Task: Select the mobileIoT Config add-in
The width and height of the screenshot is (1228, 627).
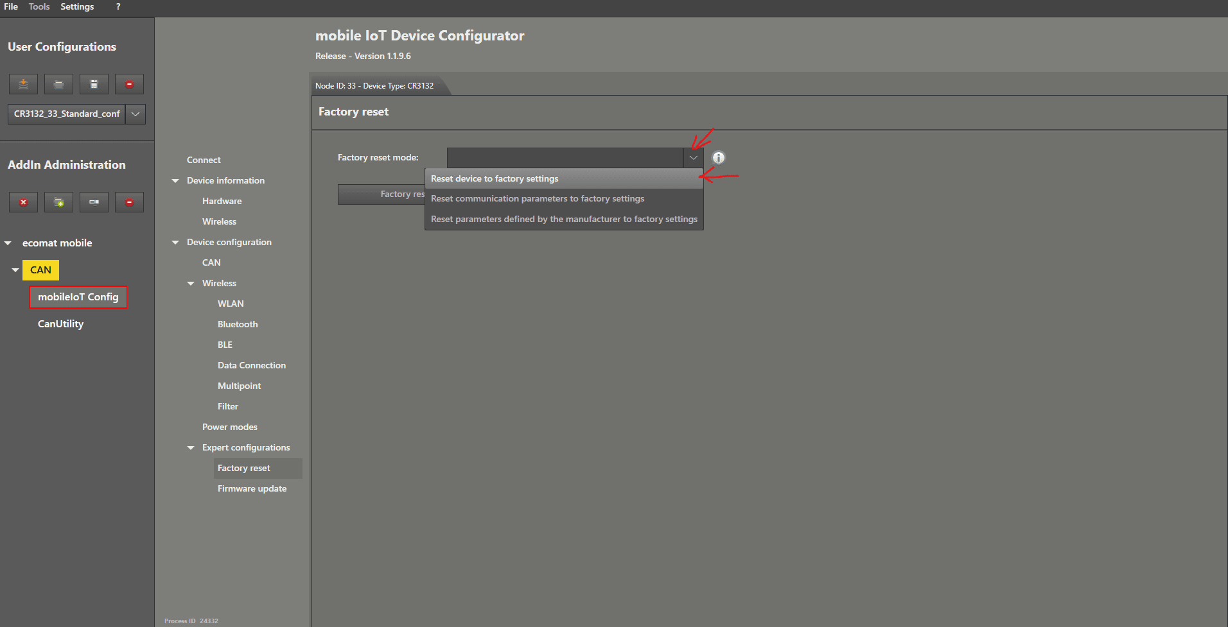Action: tap(78, 297)
